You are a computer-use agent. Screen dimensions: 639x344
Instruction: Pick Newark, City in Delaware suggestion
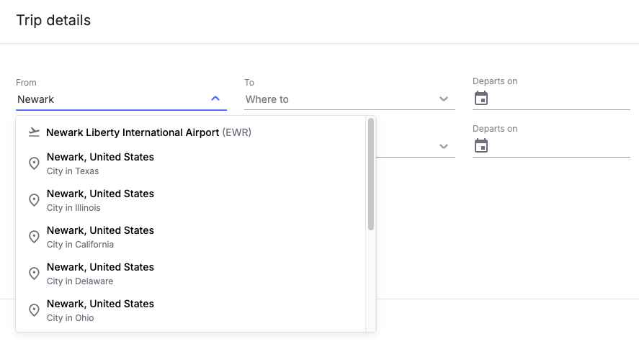100,273
